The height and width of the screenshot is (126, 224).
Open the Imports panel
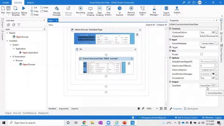[x=75, y=108]
